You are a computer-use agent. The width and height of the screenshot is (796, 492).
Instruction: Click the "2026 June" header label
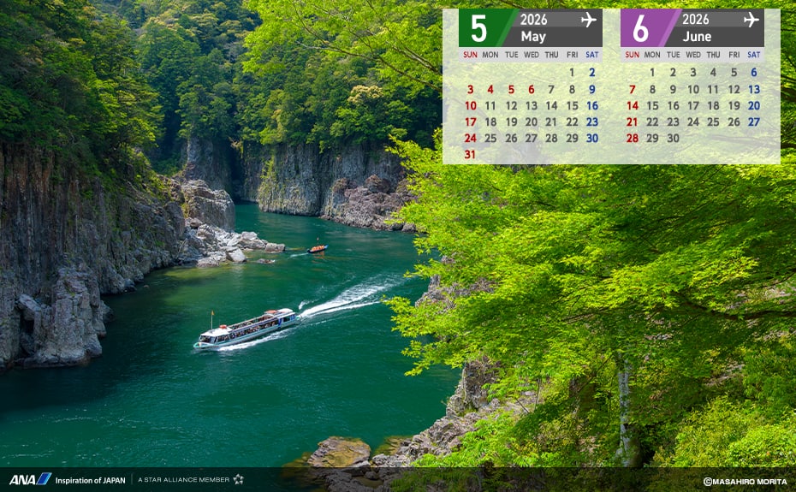[x=697, y=28]
